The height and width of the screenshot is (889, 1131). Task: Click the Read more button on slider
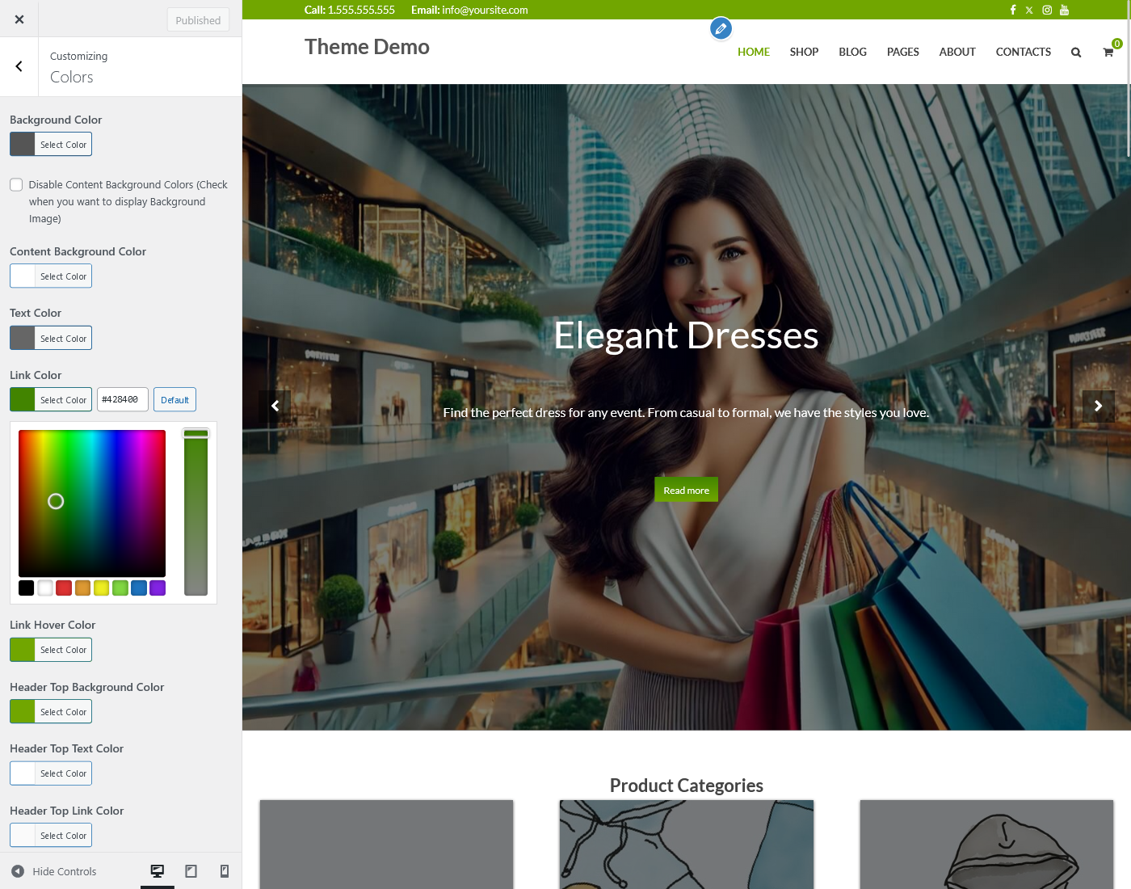pos(686,490)
